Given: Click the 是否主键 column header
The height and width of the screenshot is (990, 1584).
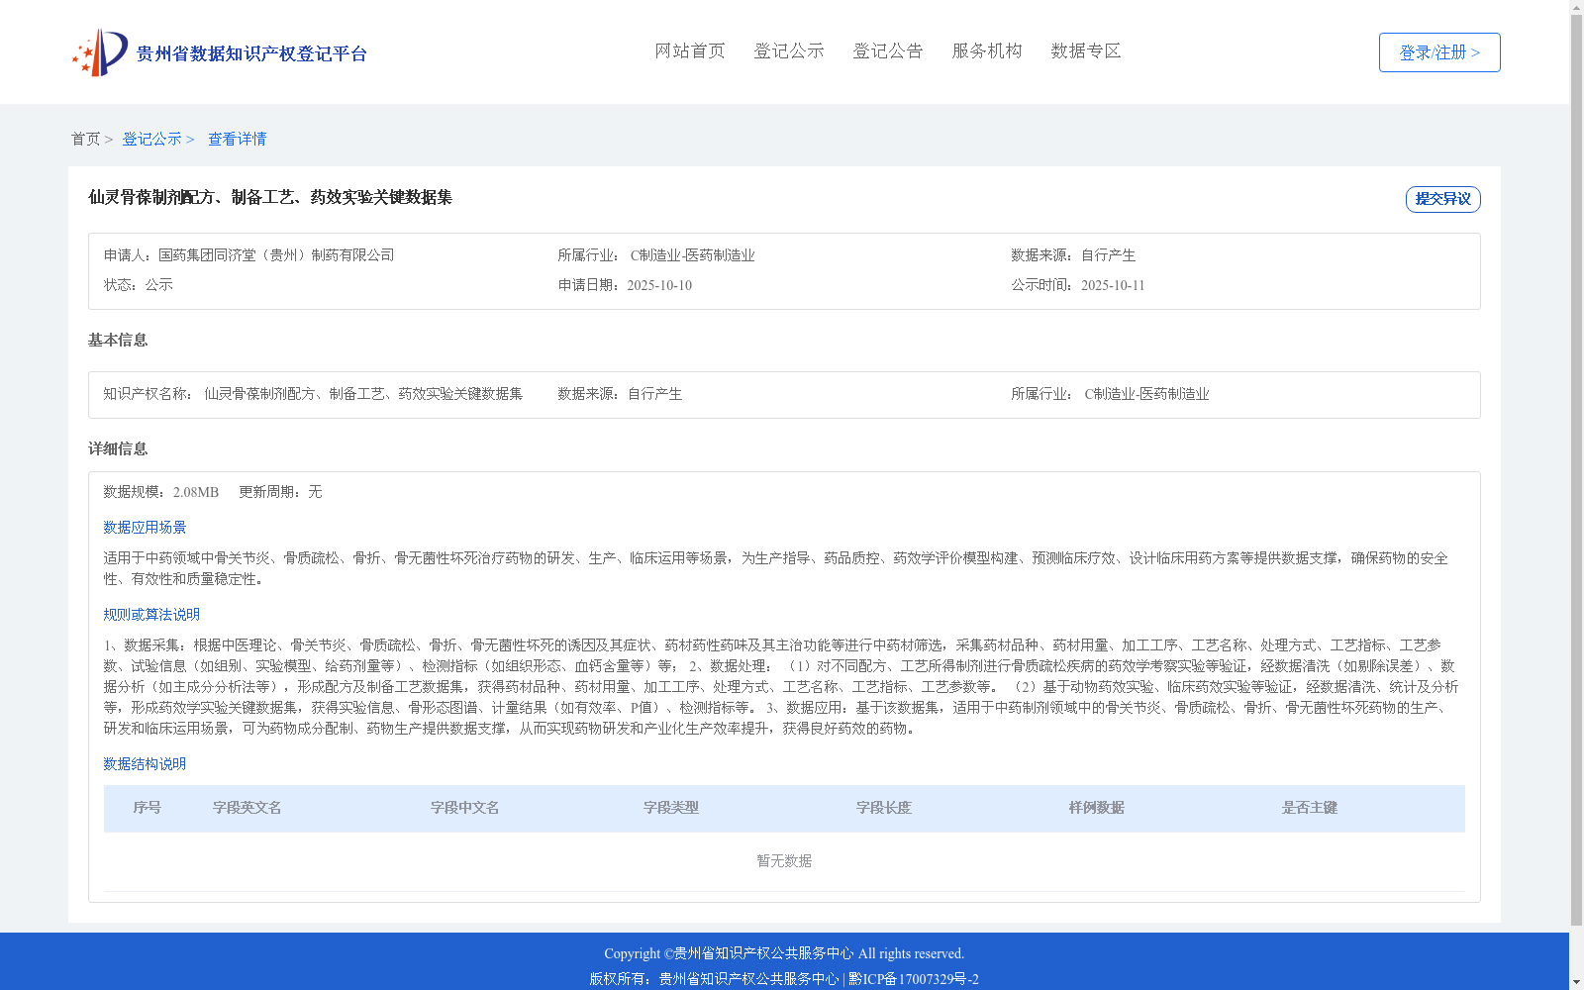Looking at the screenshot, I should 1310,808.
